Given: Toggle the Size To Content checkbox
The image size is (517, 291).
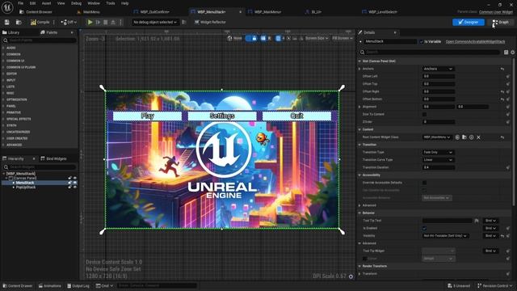Looking at the screenshot, I should click(424, 114).
